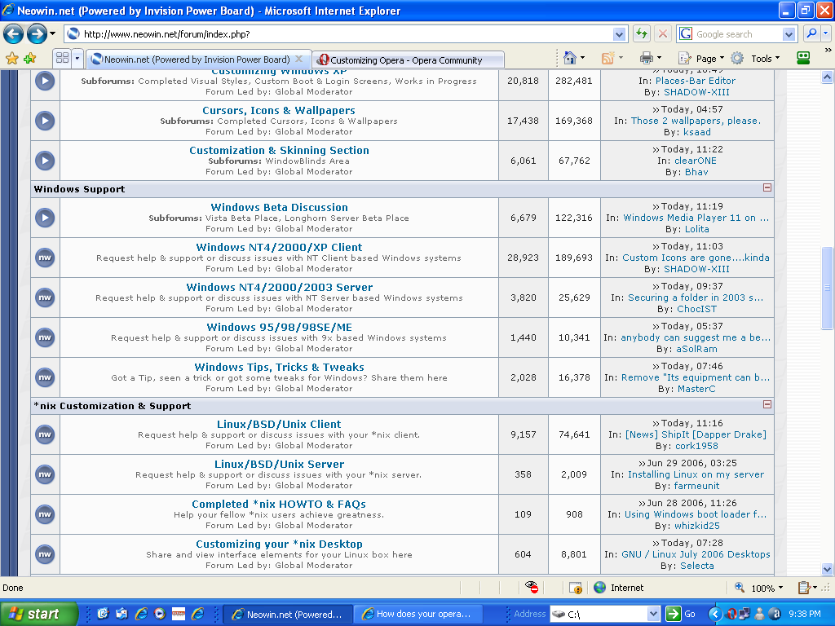Viewport: 835px width, 626px height.
Task: Click the RSS Feeds toolbar icon
Action: [607, 58]
